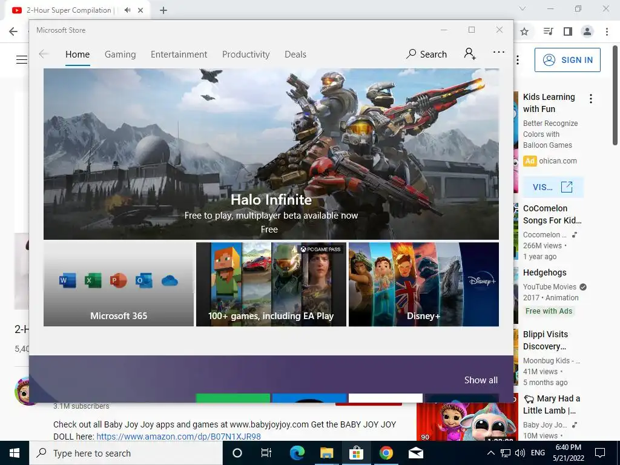Open the Search magnifier in Microsoft Store
The image size is (620, 465).
(427, 54)
